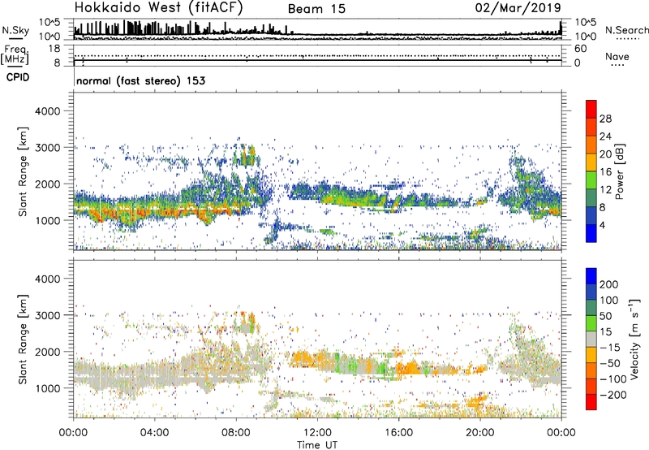Viewport: 649px width, 450px height.
Task: Click the 60 tick on Nave axis
Action: (580, 49)
